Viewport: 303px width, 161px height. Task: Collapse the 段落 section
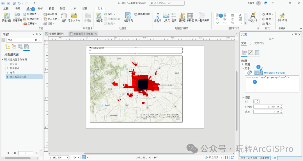(x=243, y=97)
